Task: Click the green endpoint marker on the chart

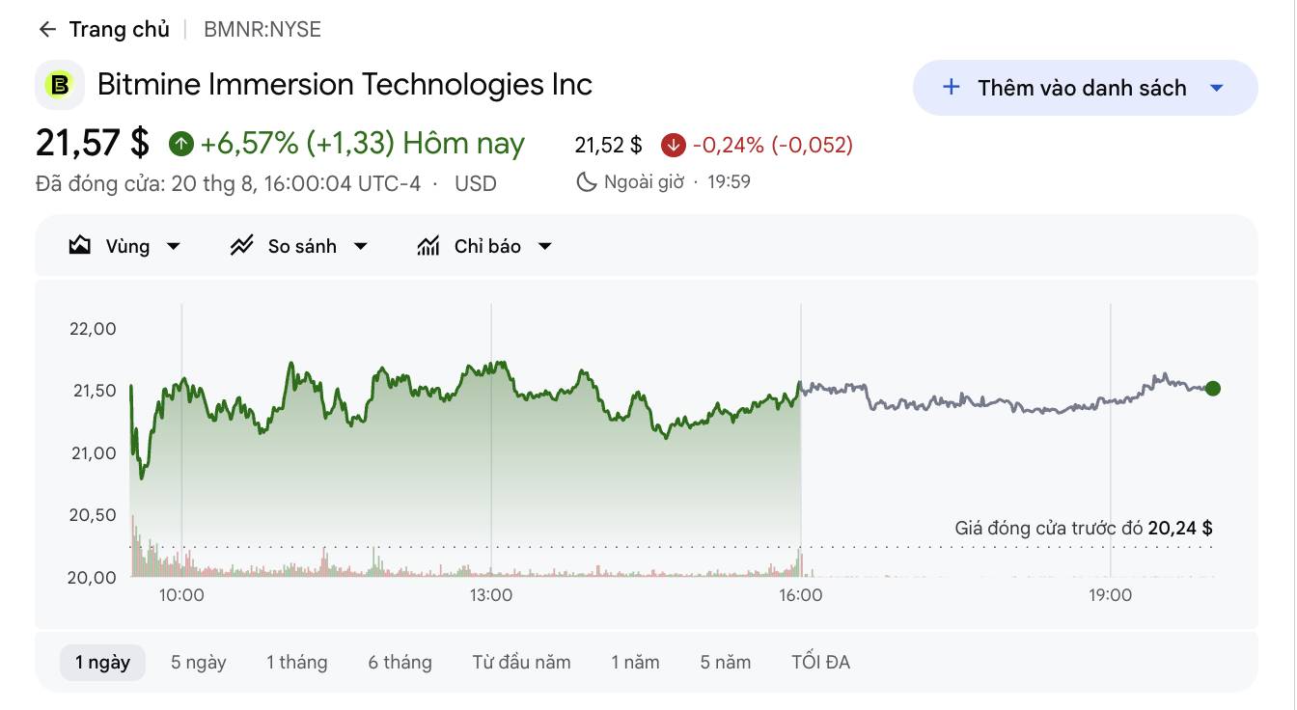Action: point(1213,389)
